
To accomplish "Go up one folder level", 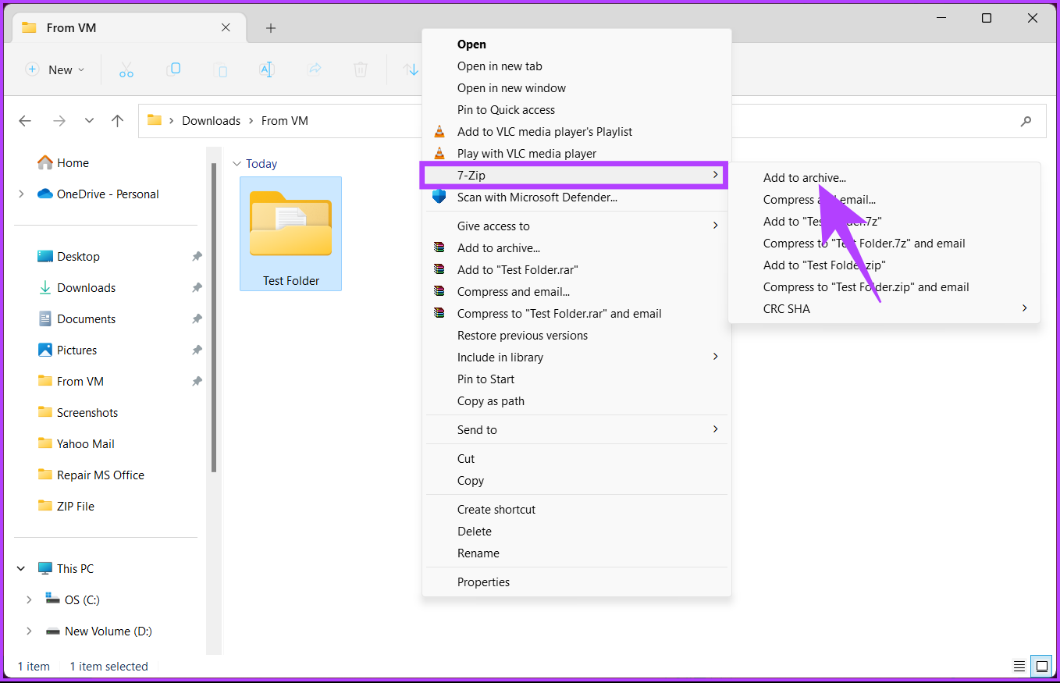I will (x=117, y=121).
